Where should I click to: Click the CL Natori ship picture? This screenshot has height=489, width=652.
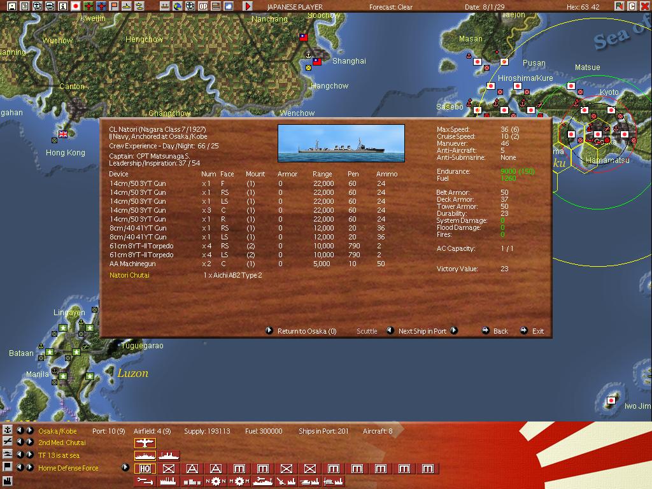pos(341,143)
